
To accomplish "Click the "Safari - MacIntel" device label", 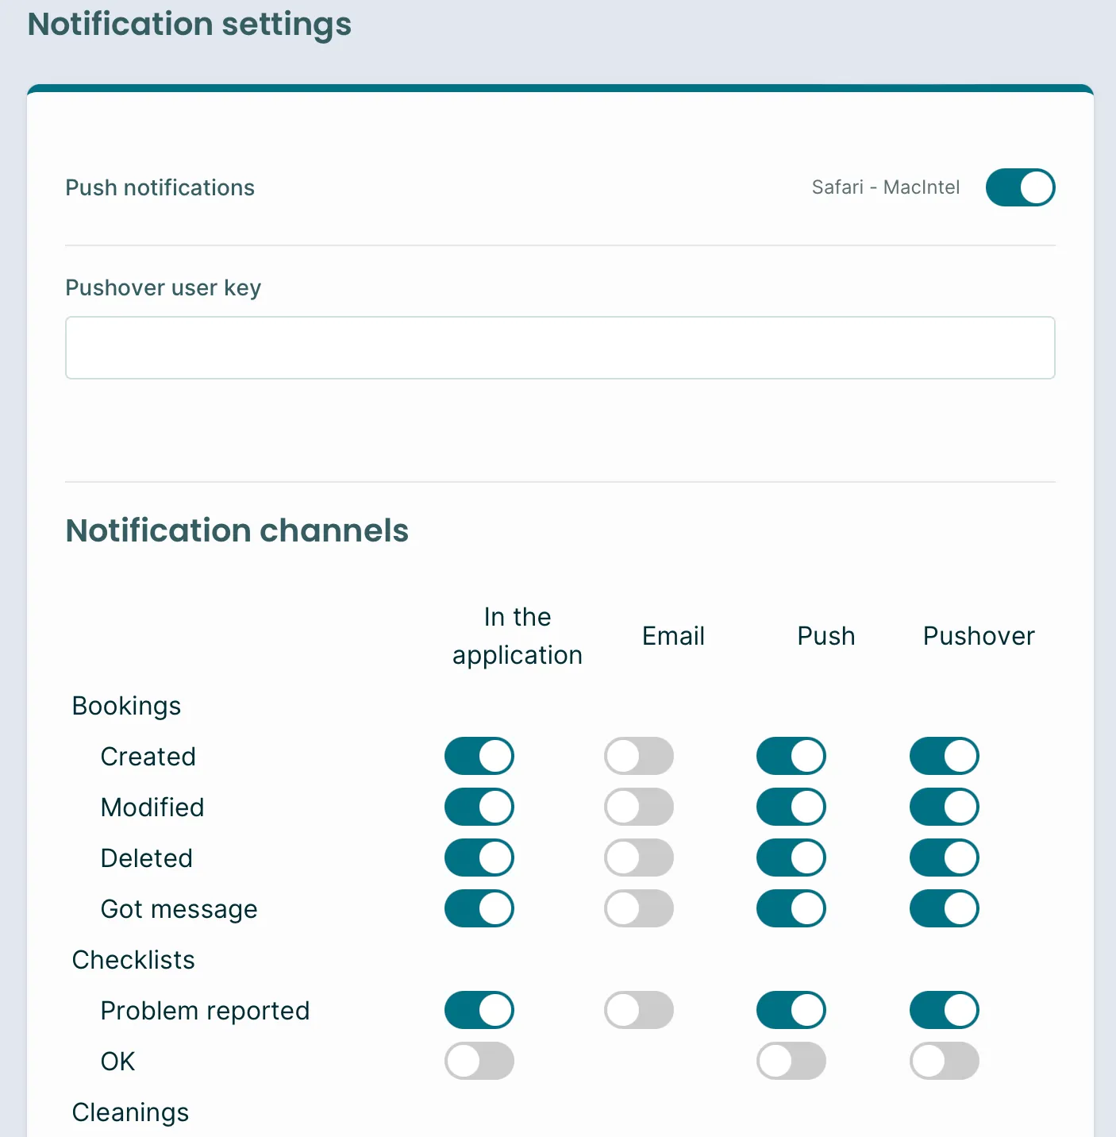I will tap(886, 187).
